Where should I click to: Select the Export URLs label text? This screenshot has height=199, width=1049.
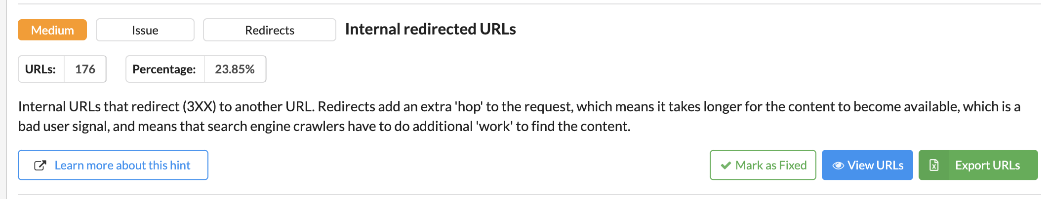[987, 166]
